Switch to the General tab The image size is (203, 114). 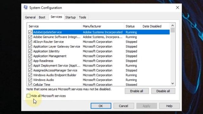pos(30,17)
